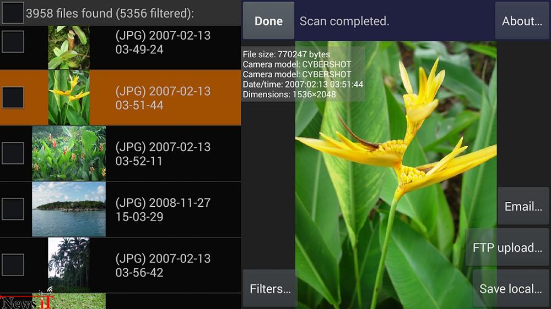Open the Filters... settings
Image resolution: width=551 pixels, height=309 pixels.
pyautogui.click(x=270, y=289)
